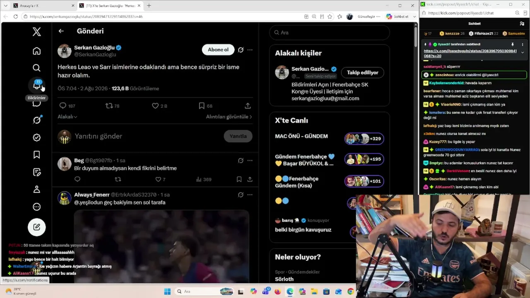Go back using the Gönderi arrow
The image size is (530, 298).
point(61,31)
